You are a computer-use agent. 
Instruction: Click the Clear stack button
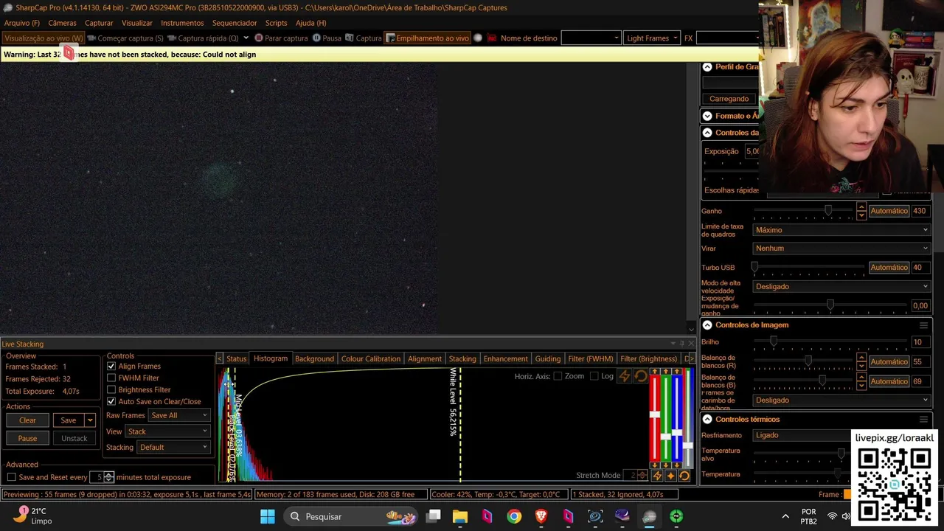[27, 420]
